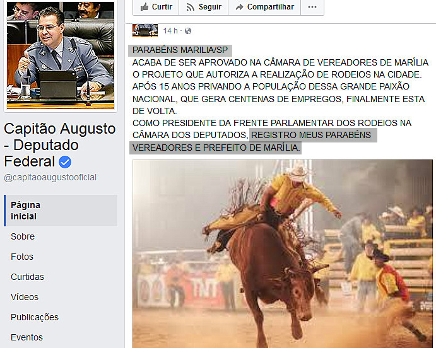Click the Seguir feed icon

click(190, 7)
